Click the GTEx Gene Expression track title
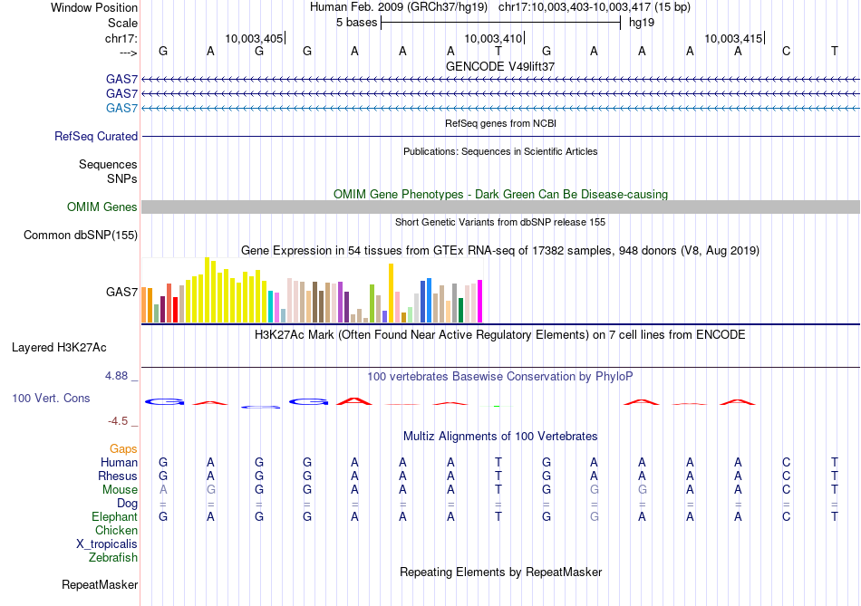The image size is (861, 606). point(500,251)
